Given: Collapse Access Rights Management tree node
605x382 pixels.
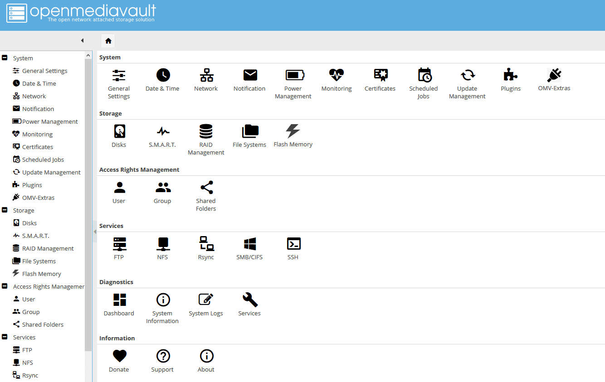Looking at the screenshot, I should [x=5, y=286].
